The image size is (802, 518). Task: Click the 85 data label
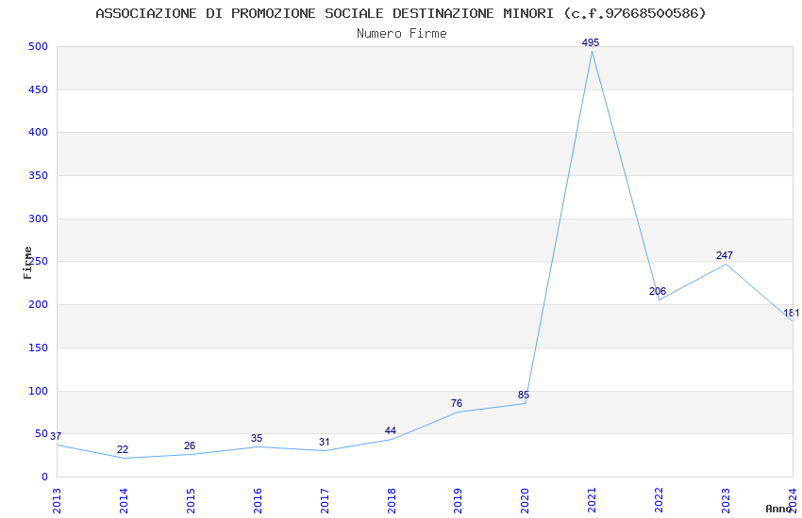(x=524, y=395)
